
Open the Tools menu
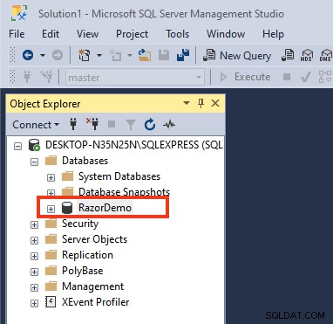(x=177, y=34)
